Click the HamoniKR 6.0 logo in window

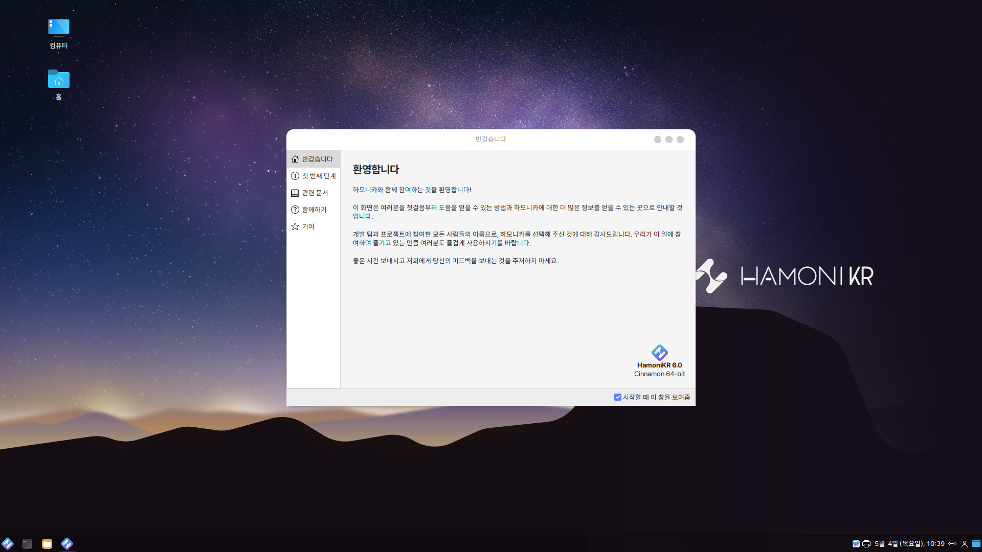(x=659, y=353)
